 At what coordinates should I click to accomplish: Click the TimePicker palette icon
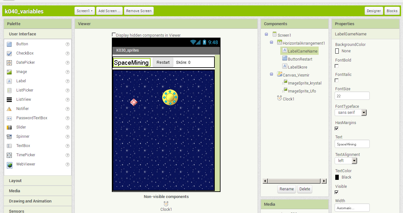[x=9, y=155]
